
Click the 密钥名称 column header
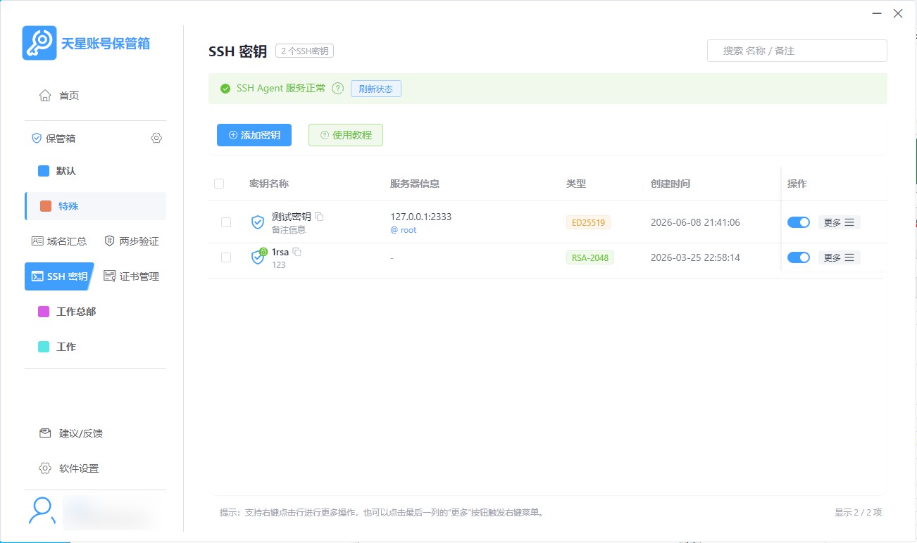pos(269,184)
